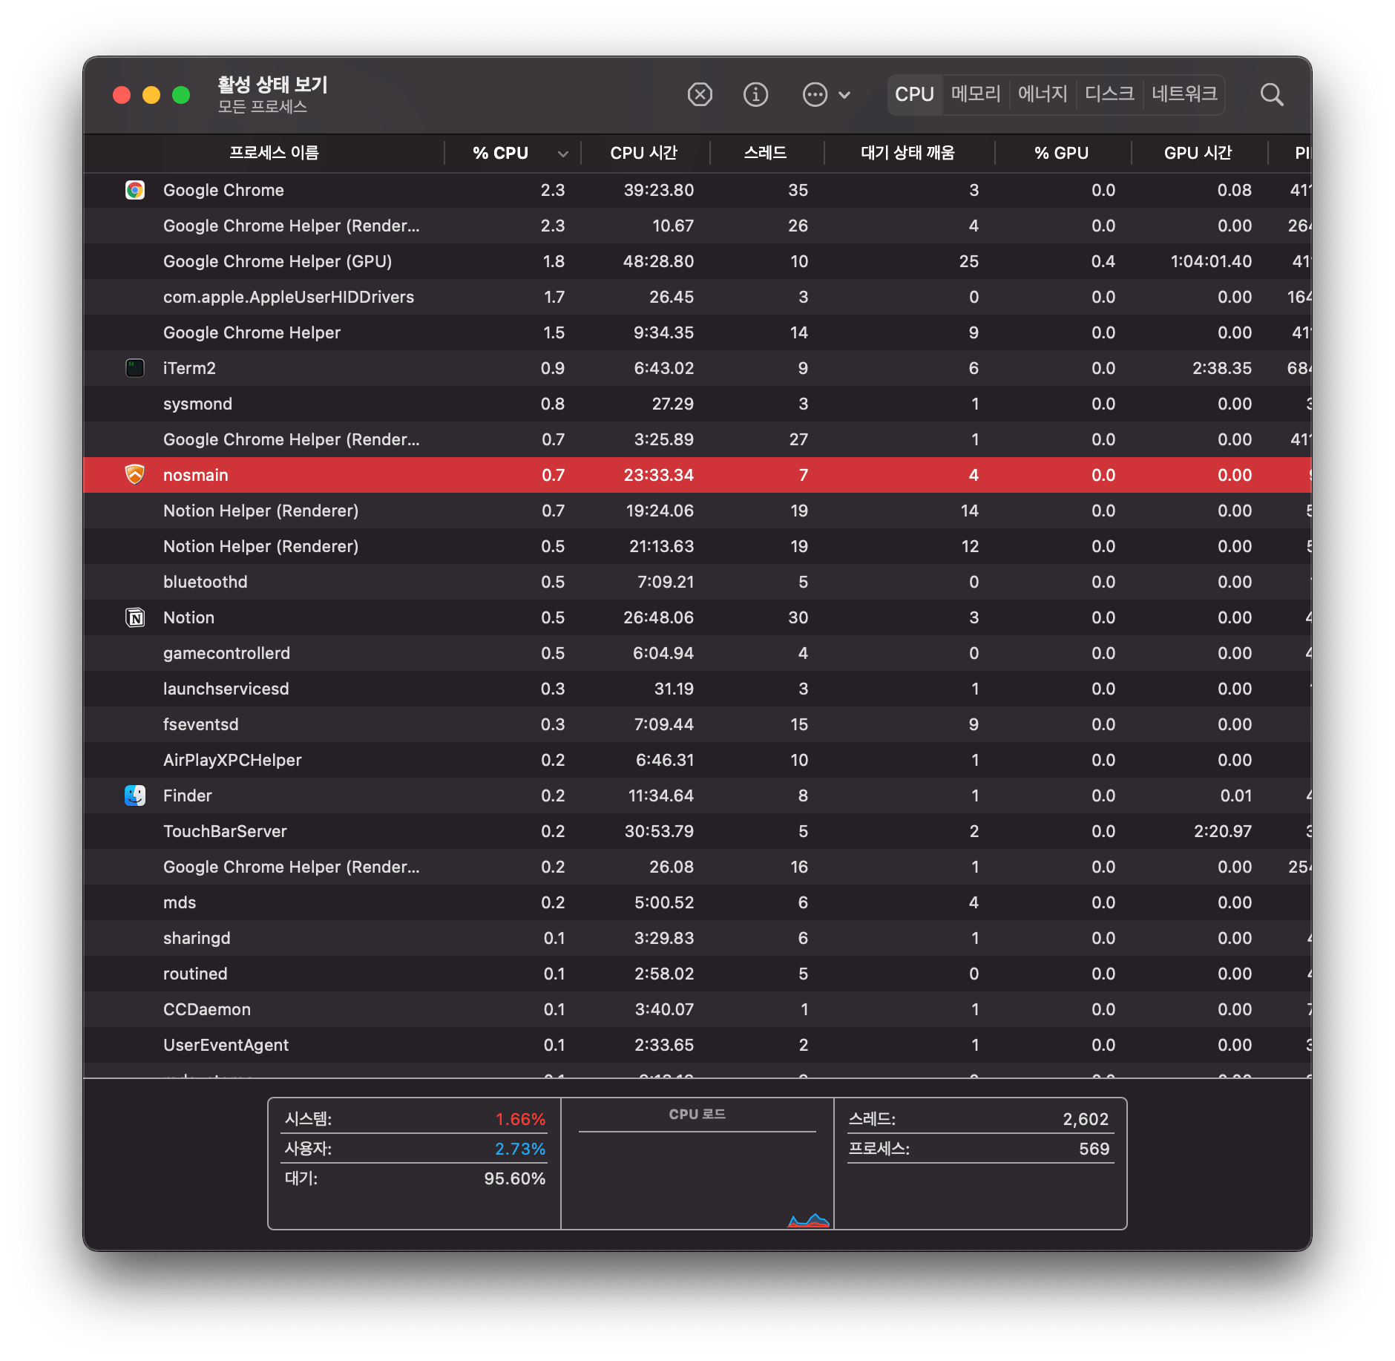Select the launchservicesd process row

tap(697, 689)
